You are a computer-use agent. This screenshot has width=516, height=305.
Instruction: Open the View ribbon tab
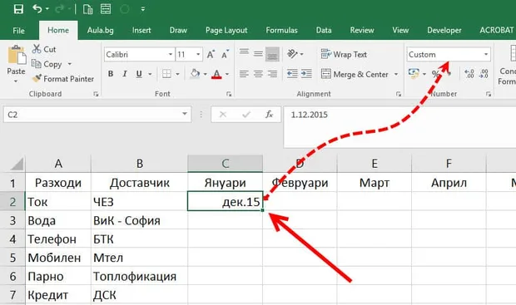400,30
